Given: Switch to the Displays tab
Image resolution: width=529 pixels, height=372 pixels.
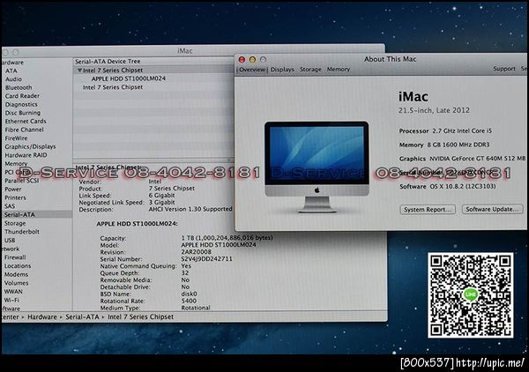Looking at the screenshot, I should (x=282, y=70).
